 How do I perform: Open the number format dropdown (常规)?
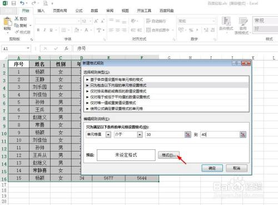pos(214,21)
